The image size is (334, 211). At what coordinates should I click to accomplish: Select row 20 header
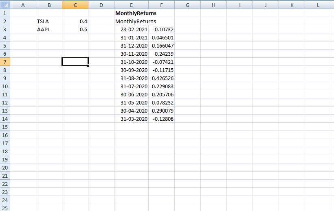pos(5,167)
